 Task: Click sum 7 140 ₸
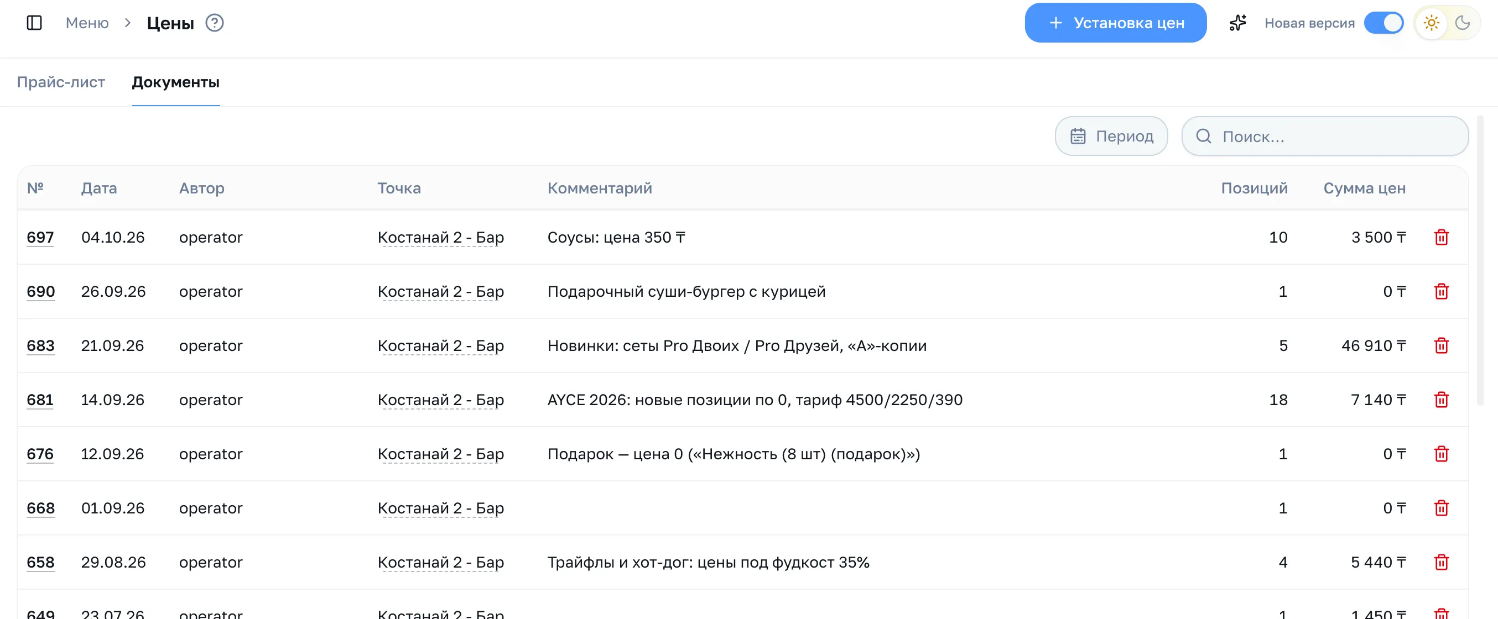[x=1378, y=400]
